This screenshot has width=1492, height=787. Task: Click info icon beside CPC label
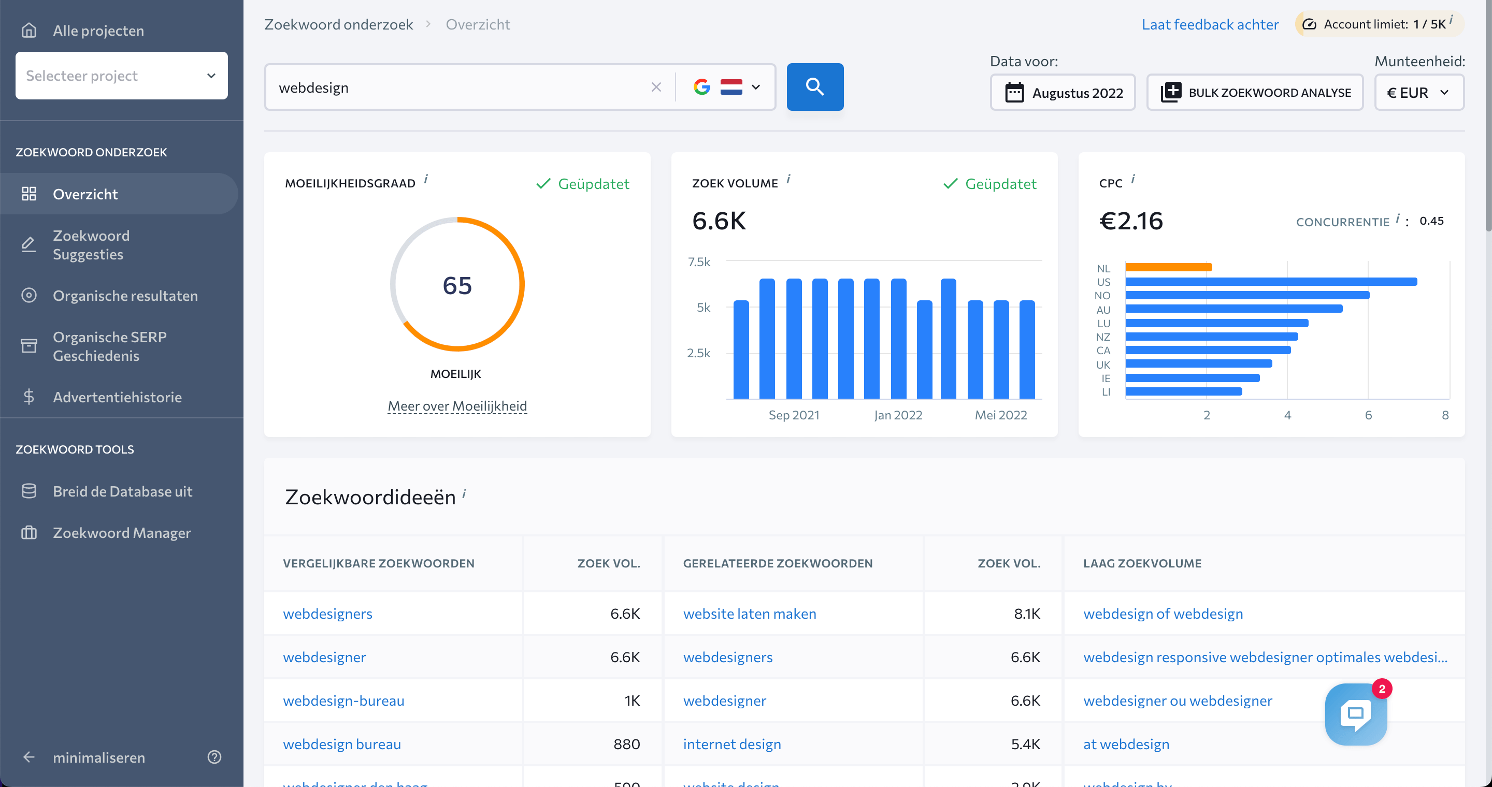pyautogui.click(x=1133, y=179)
